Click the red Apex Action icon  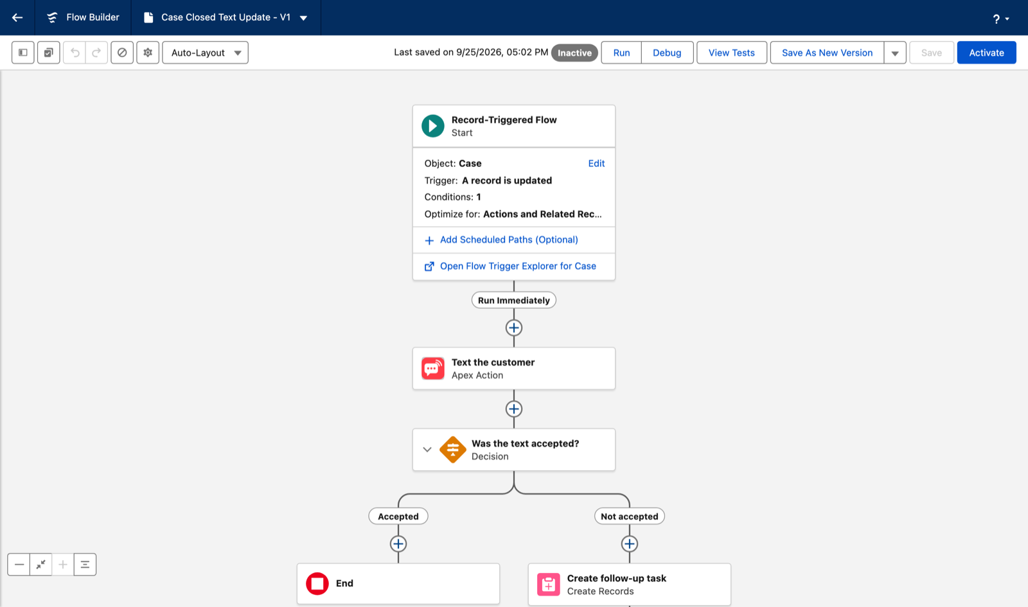point(433,369)
